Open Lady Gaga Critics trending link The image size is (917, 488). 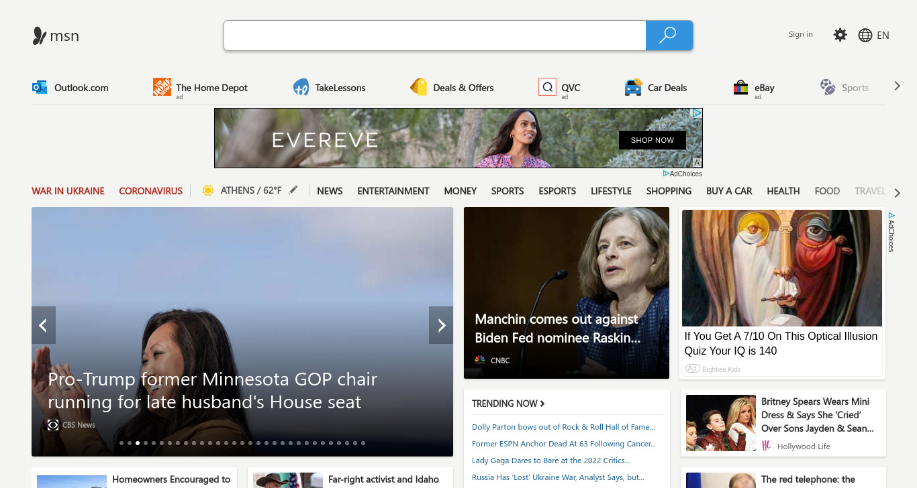[550, 461]
